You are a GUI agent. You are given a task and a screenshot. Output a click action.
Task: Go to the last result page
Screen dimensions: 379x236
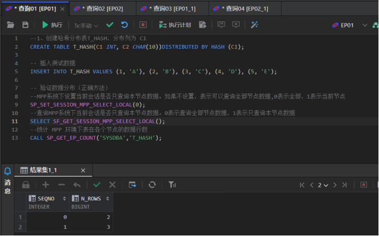click(x=344, y=185)
